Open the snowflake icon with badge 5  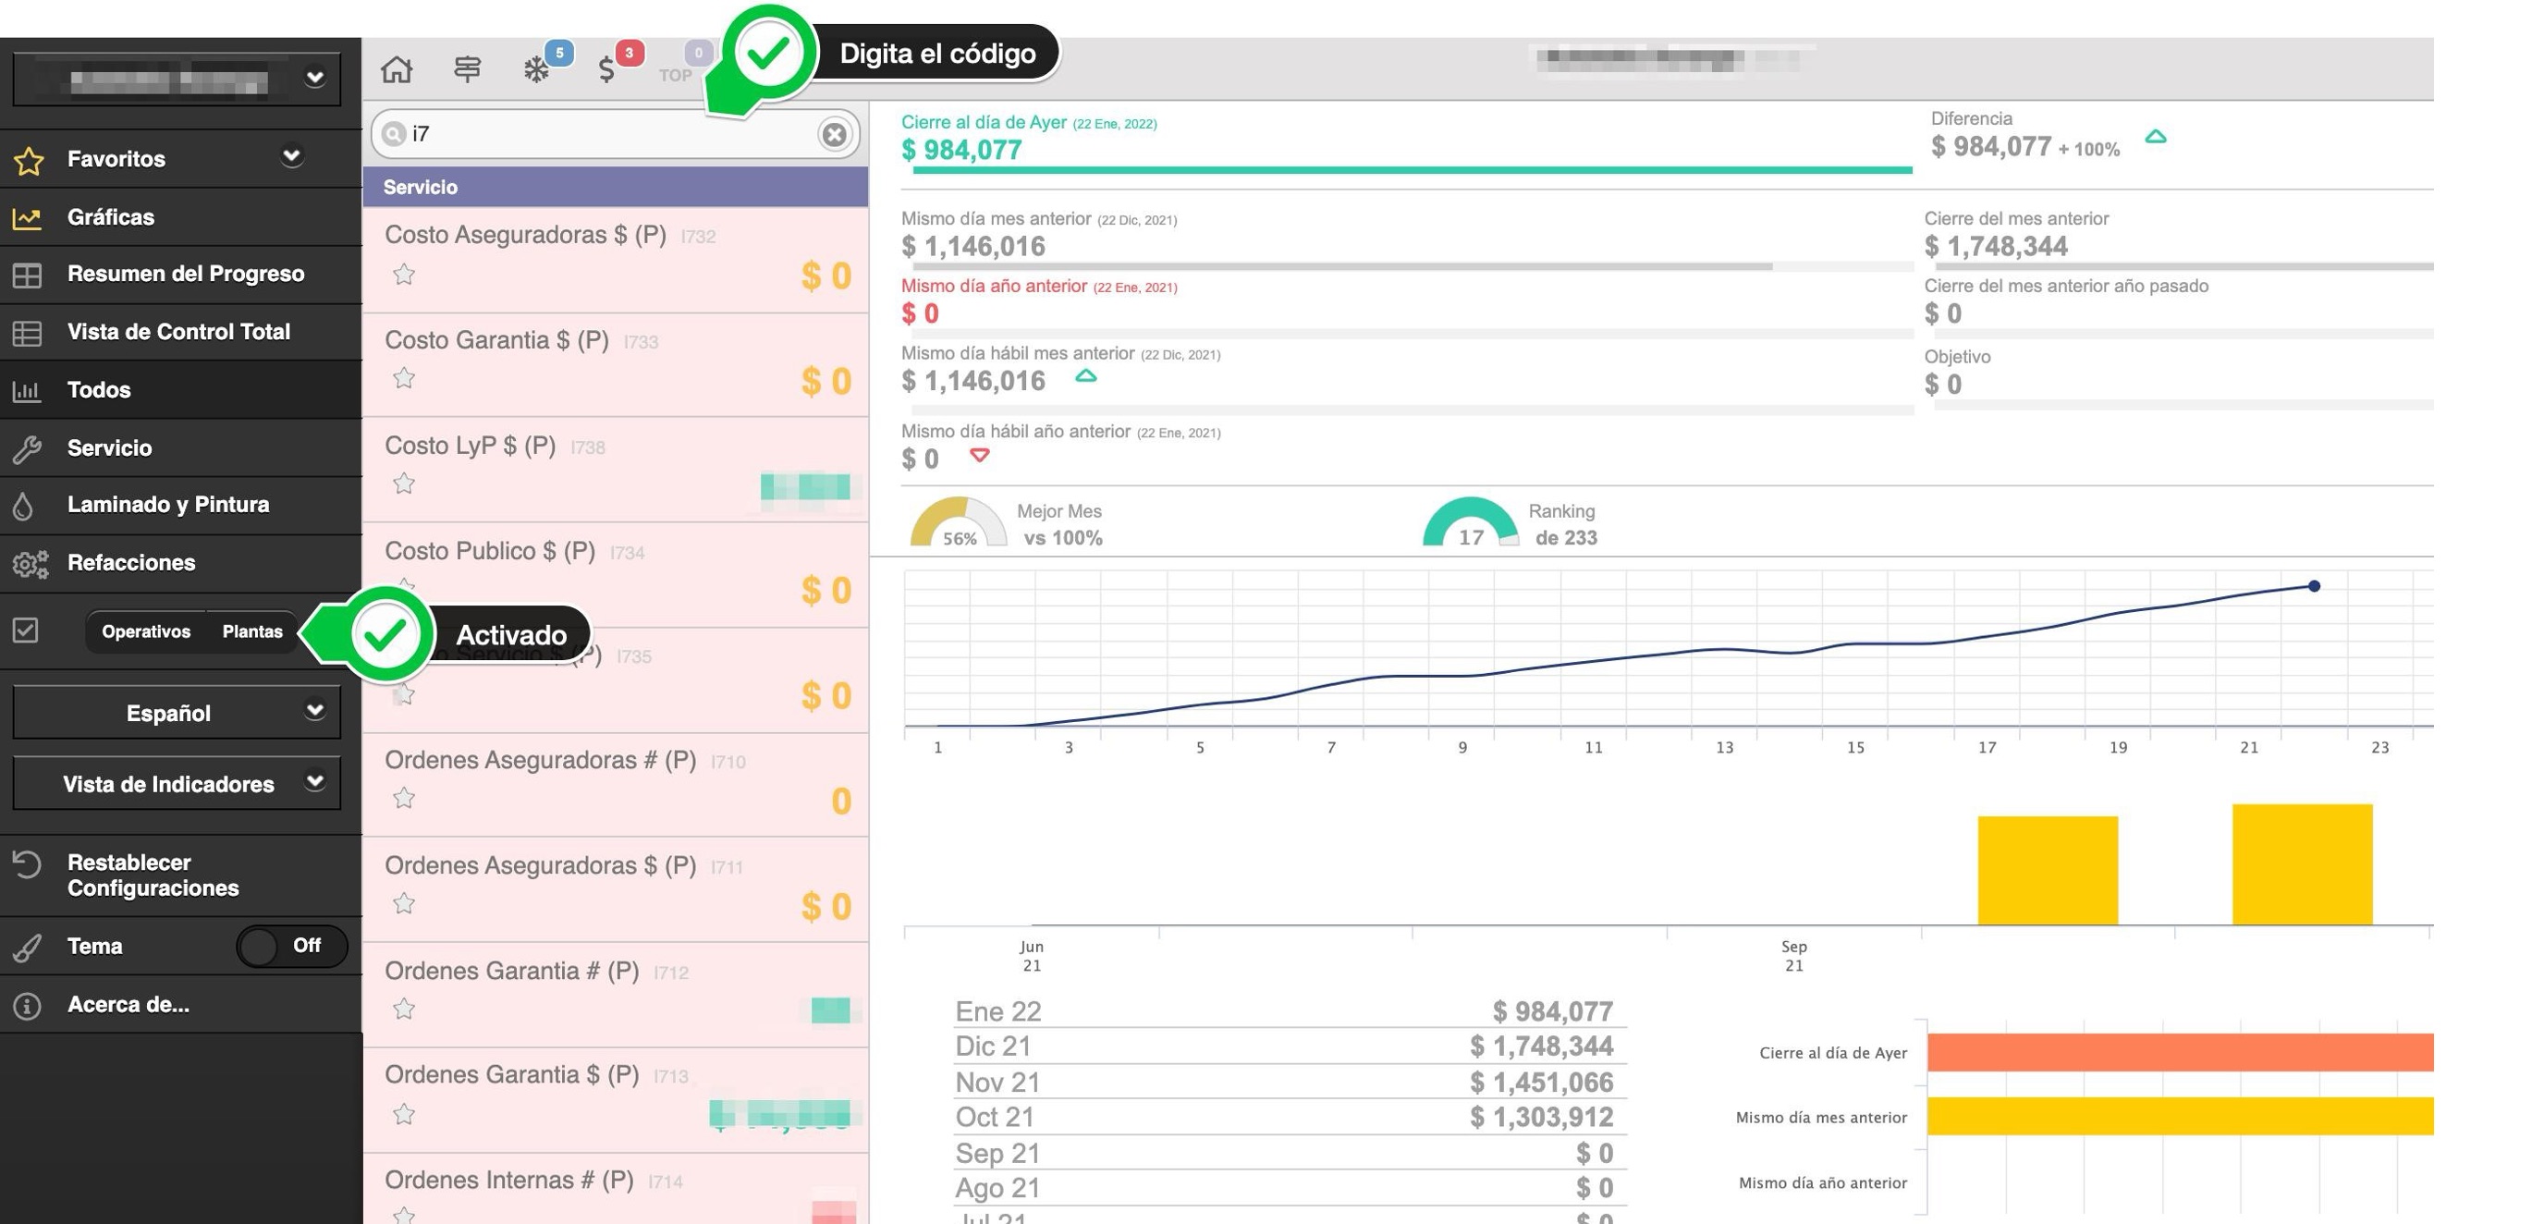click(536, 69)
